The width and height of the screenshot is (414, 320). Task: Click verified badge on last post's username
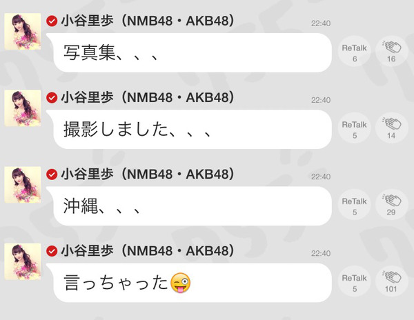point(52,251)
